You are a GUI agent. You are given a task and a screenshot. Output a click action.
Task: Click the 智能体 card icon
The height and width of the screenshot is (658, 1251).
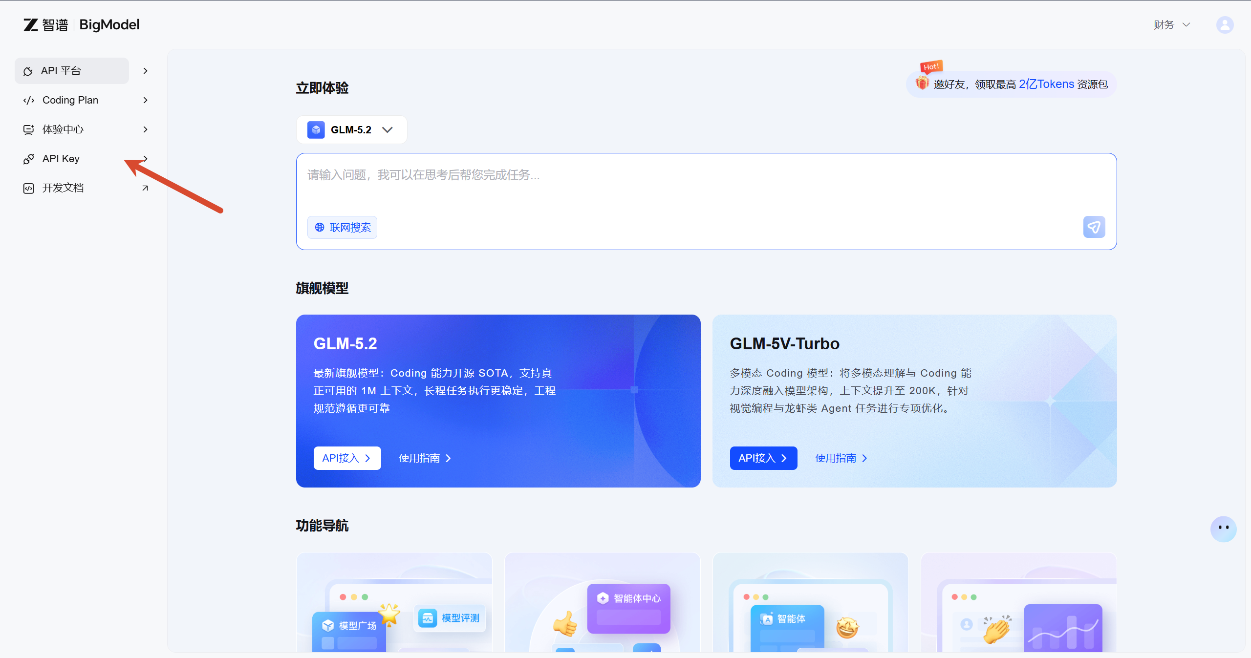point(766,618)
